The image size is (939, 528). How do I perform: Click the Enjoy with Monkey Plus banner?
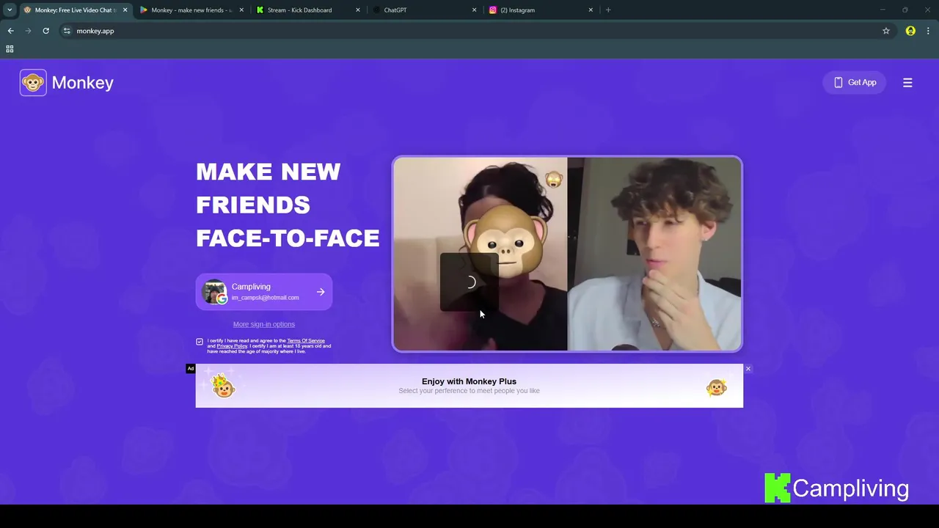(x=469, y=386)
